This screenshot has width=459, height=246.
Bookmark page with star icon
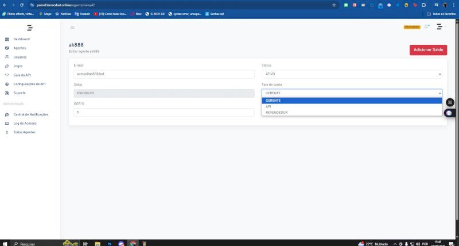[334, 5]
